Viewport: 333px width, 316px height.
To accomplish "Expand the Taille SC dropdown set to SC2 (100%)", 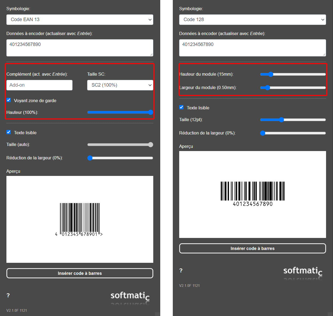I will [120, 85].
